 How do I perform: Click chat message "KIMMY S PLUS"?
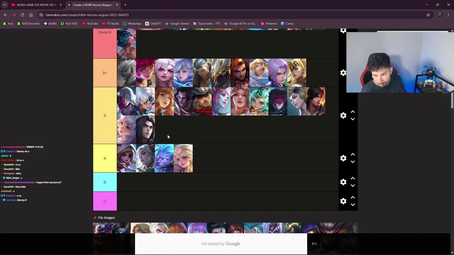35,147
